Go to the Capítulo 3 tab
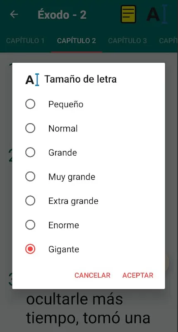The height and width of the screenshot is (332, 178). [127, 41]
